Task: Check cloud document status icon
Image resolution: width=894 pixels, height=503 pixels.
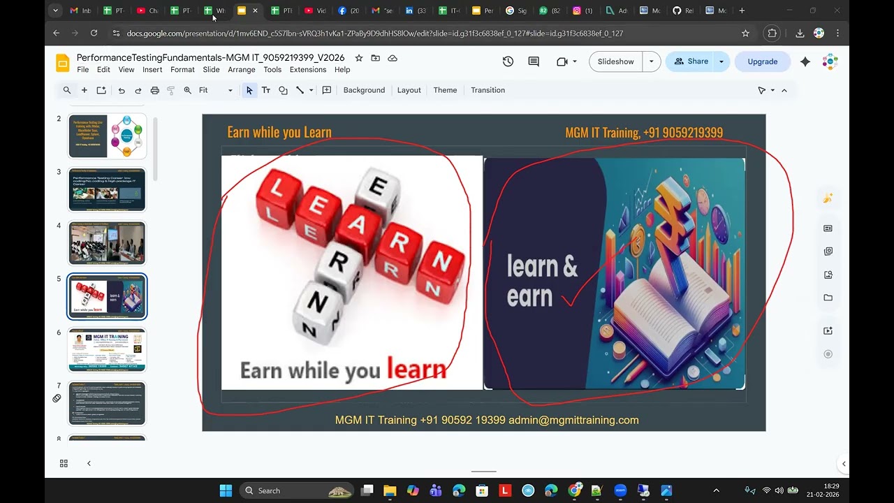Action: (393, 58)
